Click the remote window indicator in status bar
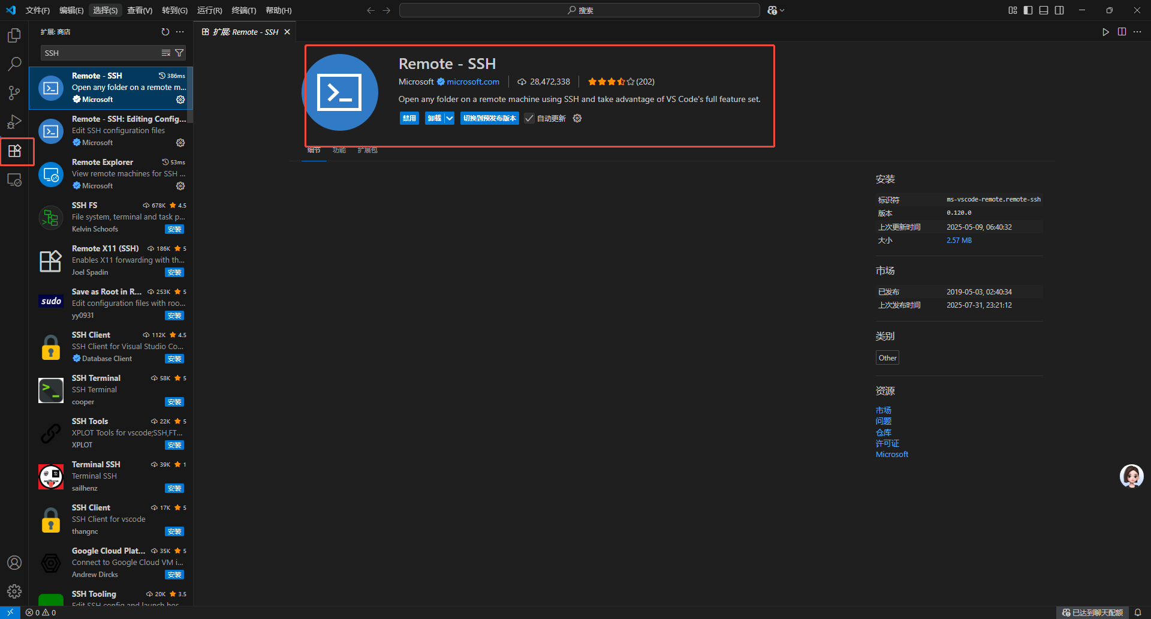 (8, 612)
